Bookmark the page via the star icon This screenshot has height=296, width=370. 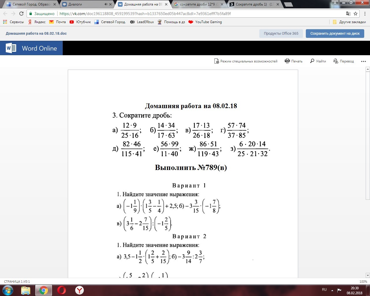click(355, 13)
